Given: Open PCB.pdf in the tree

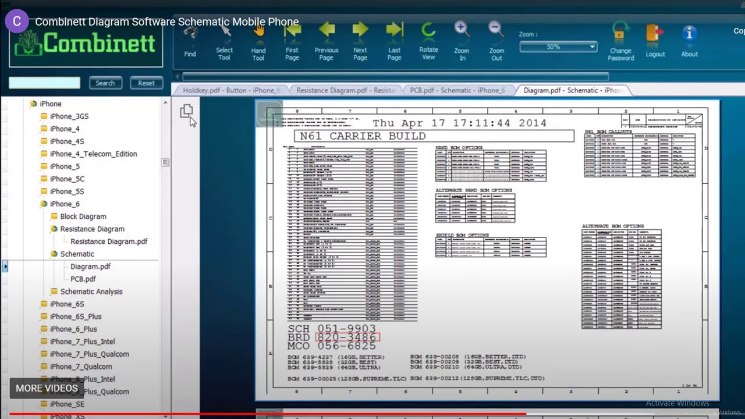Looking at the screenshot, I should click(x=83, y=279).
